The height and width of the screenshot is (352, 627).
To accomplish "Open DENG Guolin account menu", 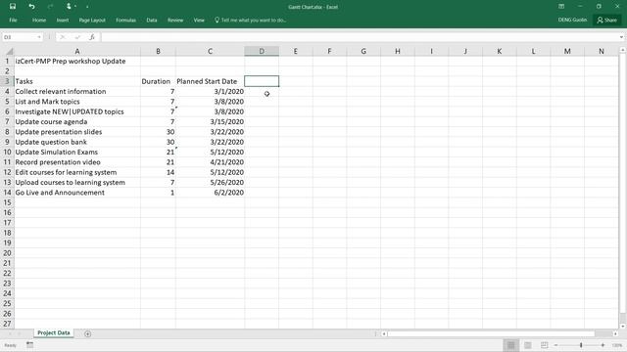I will [x=572, y=20].
